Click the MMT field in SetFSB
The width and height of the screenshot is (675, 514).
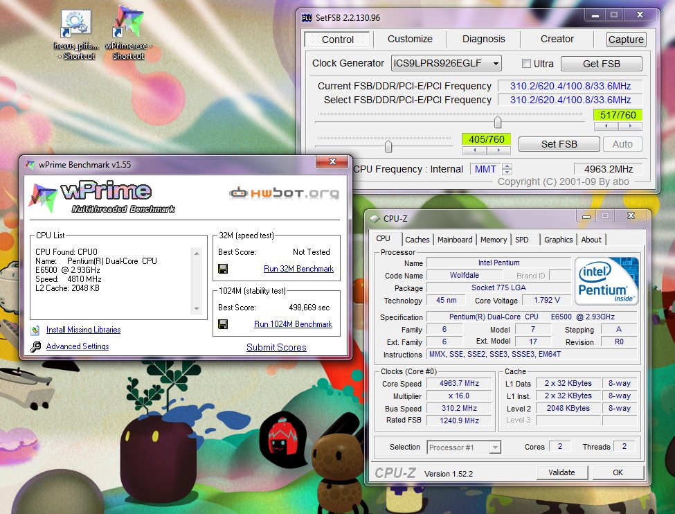click(x=485, y=169)
